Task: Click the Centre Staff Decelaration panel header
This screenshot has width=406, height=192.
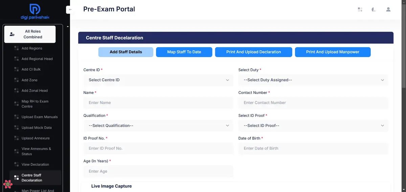Action: [x=236, y=38]
